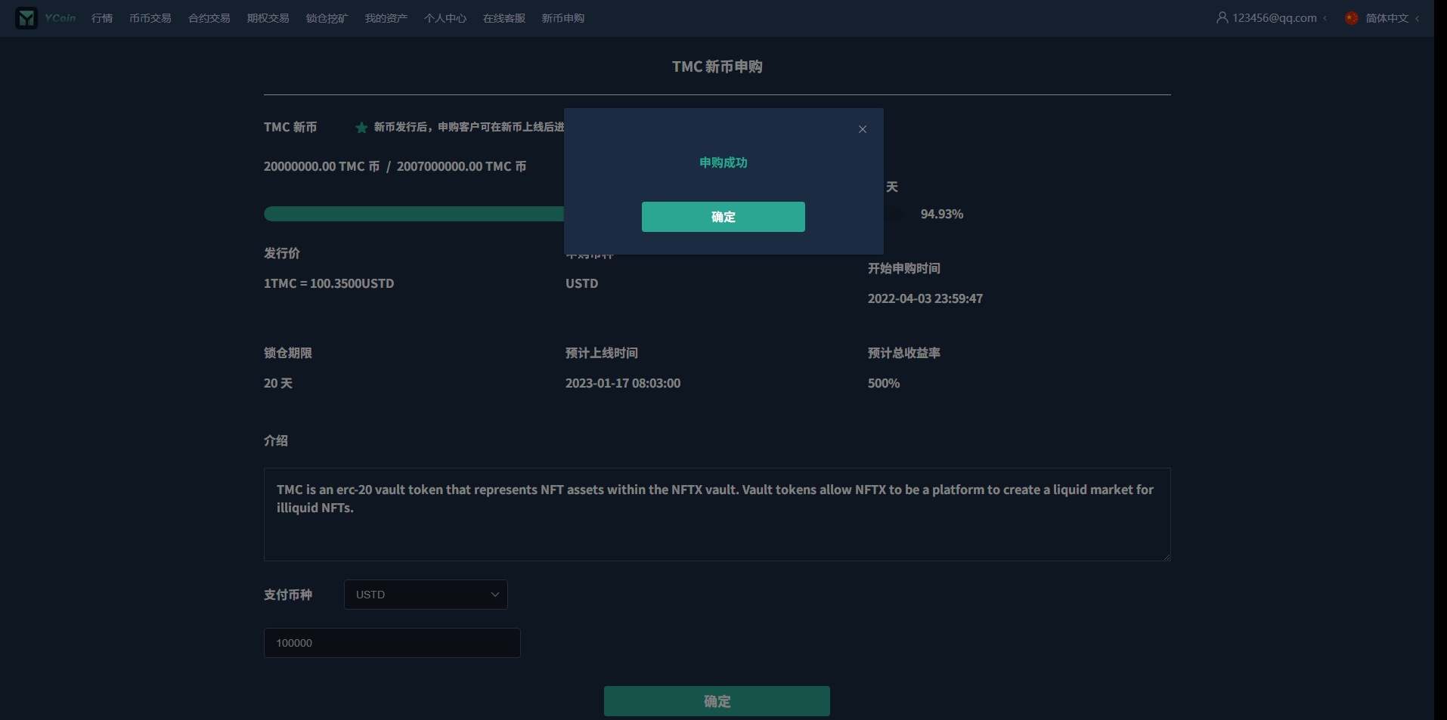Image resolution: width=1447 pixels, height=720 pixels.
Task: Click the user profile icon
Action: pos(1222,17)
